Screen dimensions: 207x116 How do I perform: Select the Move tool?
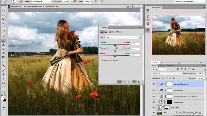pos(4,11)
